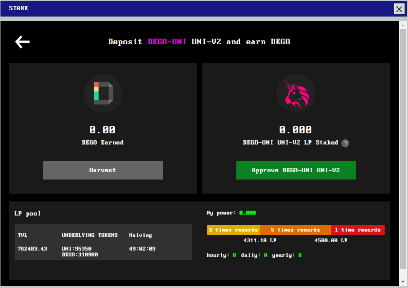Screen dimensions: 408x288
Task: Click the DEGO Earned label
Action: pos(103,143)
